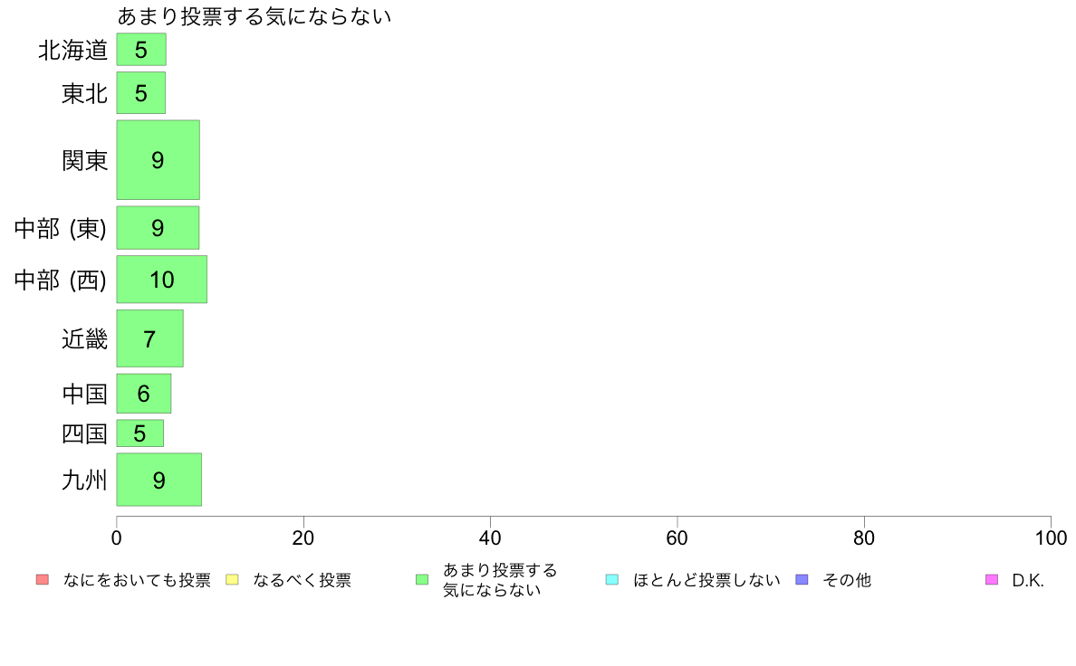
Task: Select the 近畿 bar showing 7
Action: (149, 338)
